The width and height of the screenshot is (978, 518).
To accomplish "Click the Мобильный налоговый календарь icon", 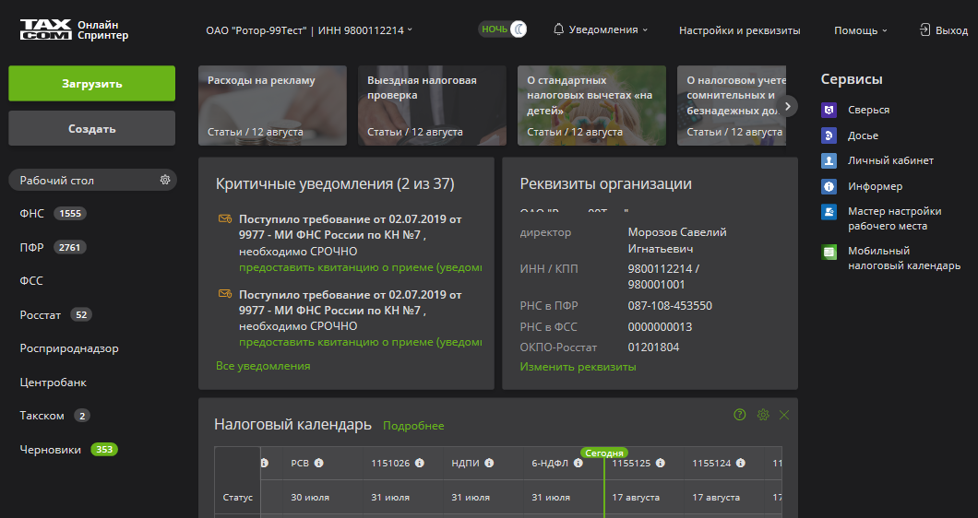I will pyautogui.click(x=829, y=252).
